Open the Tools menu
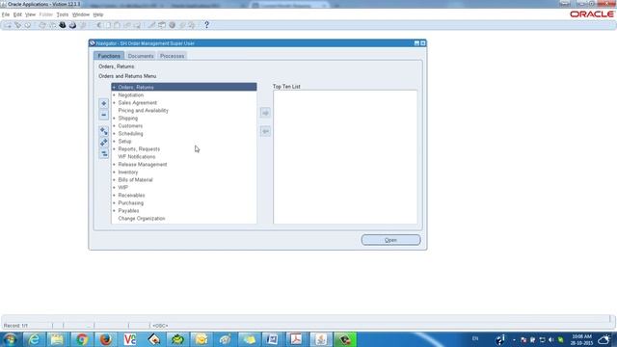 click(x=62, y=14)
